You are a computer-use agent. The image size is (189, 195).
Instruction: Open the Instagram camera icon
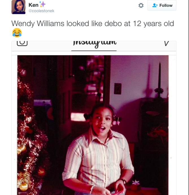click(x=22, y=43)
